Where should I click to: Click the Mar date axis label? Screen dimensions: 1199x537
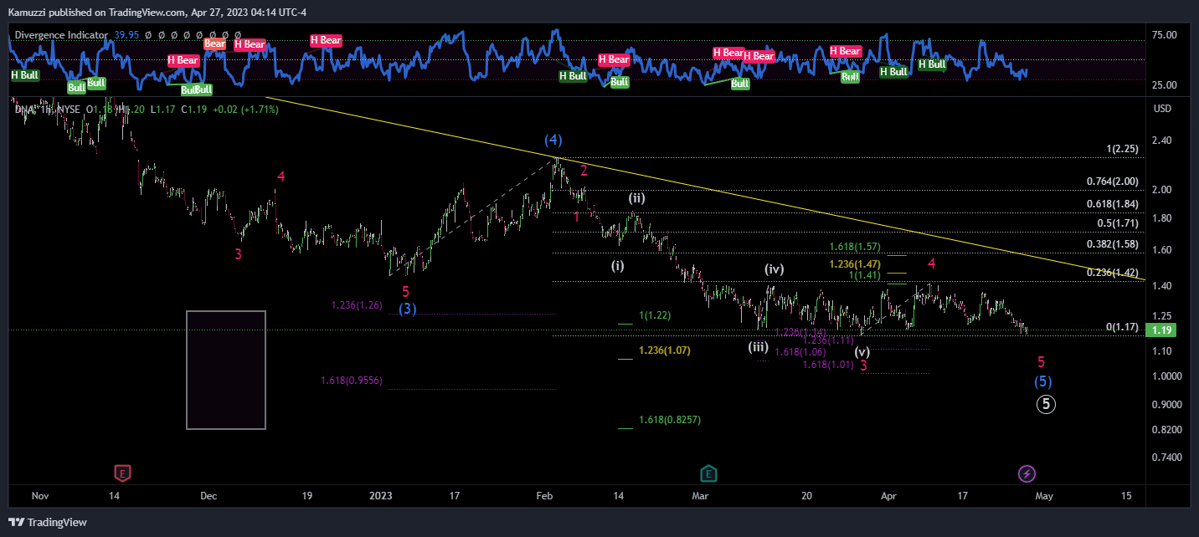point(701,496)
